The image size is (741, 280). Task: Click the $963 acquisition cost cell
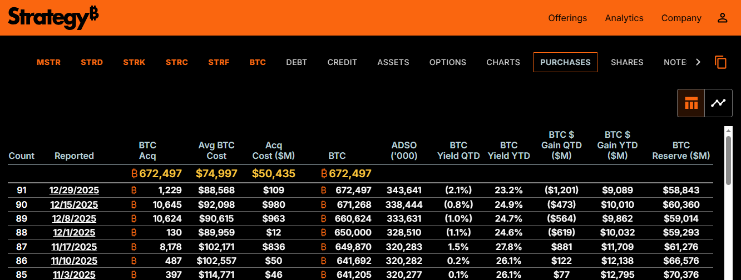[x=274, y=218]
